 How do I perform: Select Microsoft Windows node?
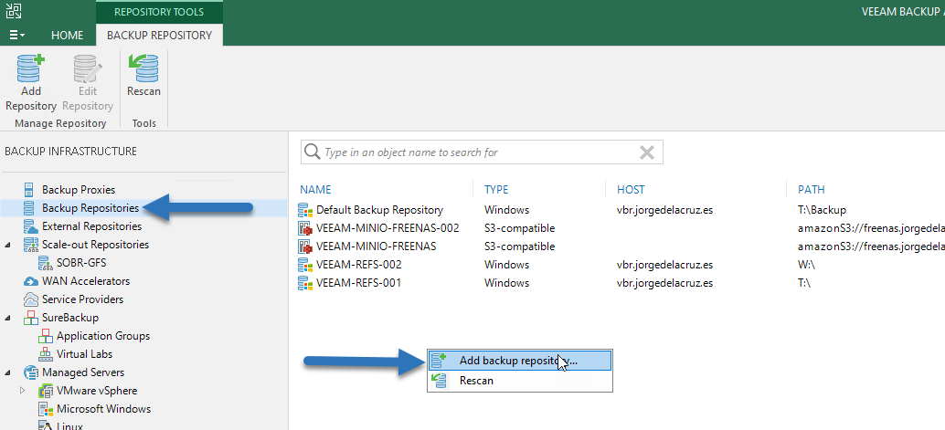103,409
